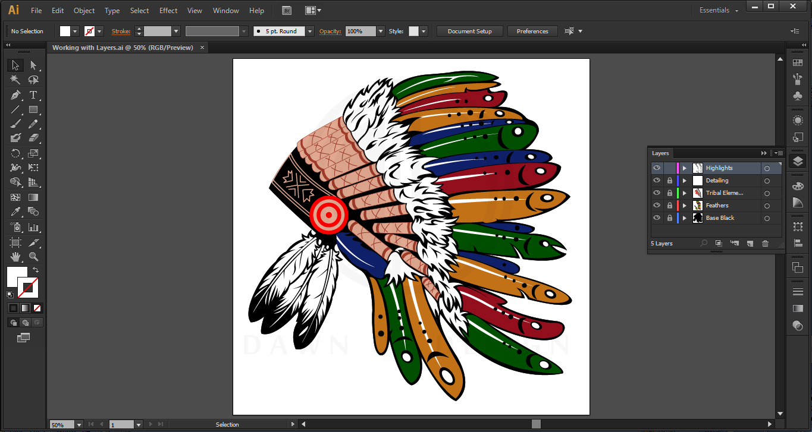
Task: Hide the Base Black layer
Action: (x=657, y=218)
